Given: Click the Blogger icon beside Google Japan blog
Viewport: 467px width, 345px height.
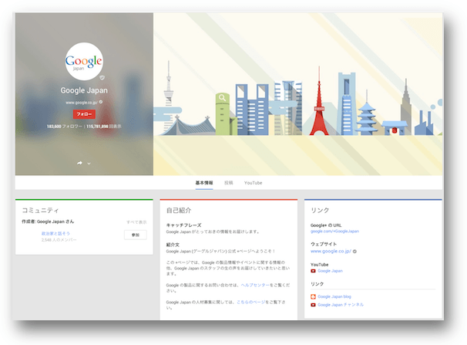Looking at the screenshot, I should click(313, 296).
